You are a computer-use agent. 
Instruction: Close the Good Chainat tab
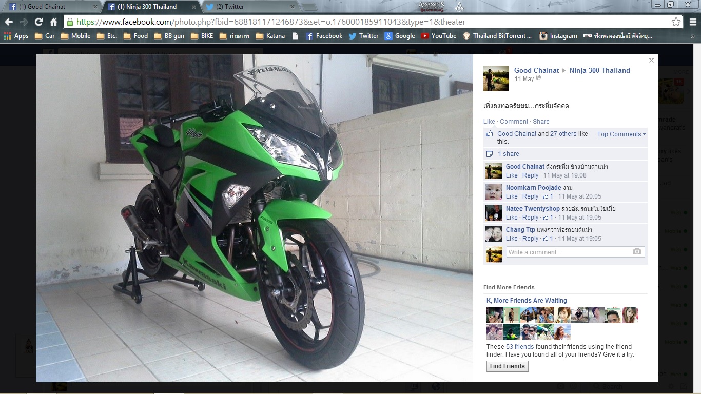pos(95,7)
